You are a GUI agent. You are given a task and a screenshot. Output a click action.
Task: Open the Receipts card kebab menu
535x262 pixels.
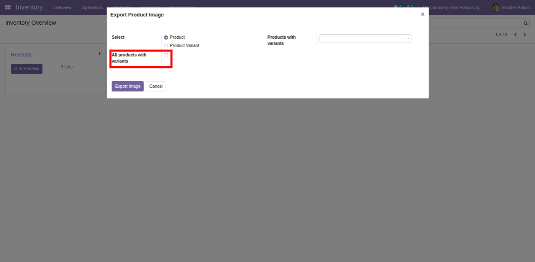tap(100, 54)
